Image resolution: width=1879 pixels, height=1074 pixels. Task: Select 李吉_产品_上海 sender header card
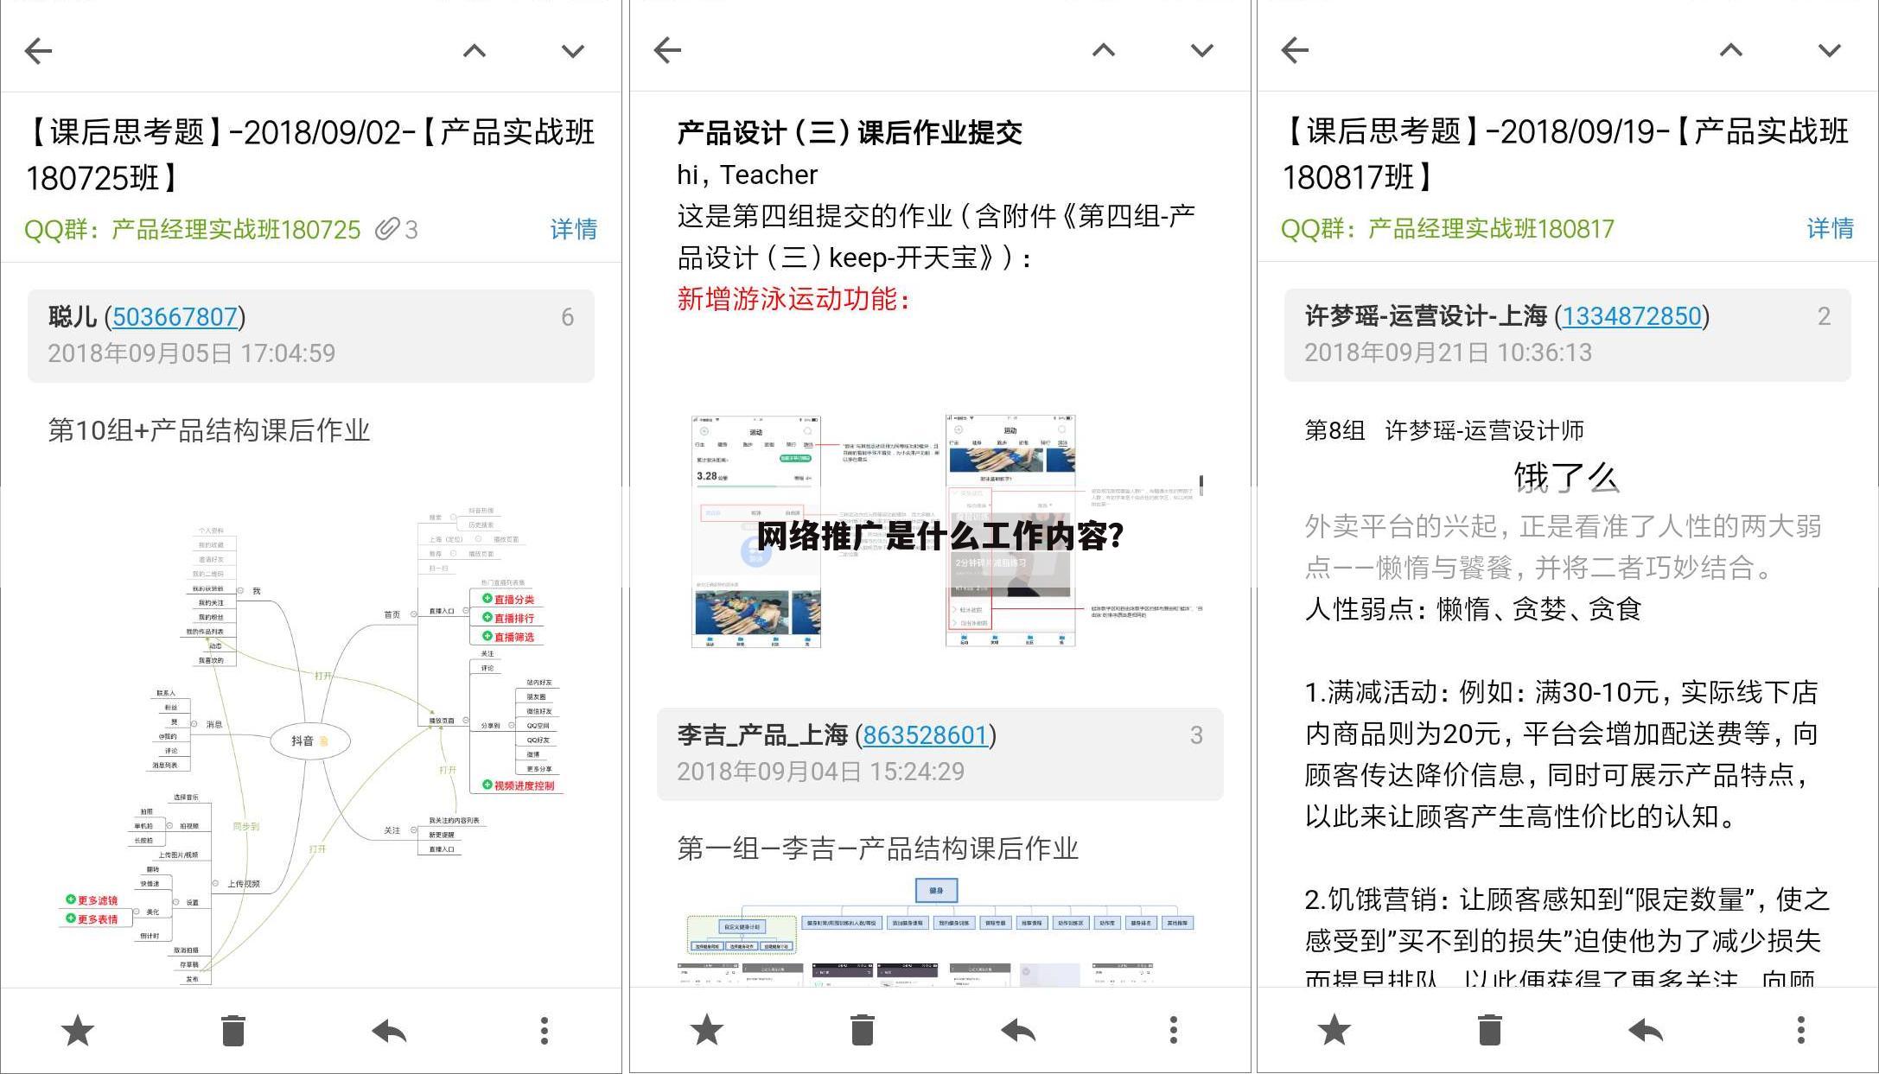(940, 753)
